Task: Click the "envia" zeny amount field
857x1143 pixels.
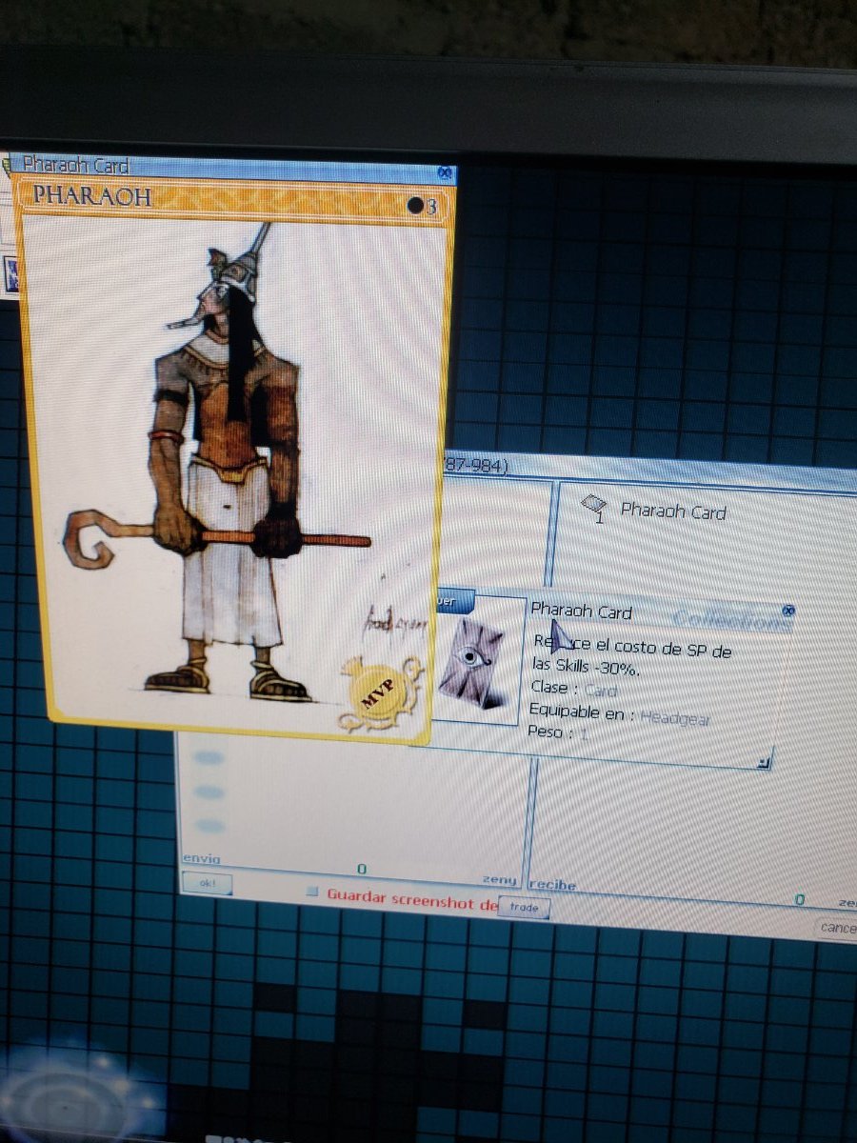Action: 362,870
